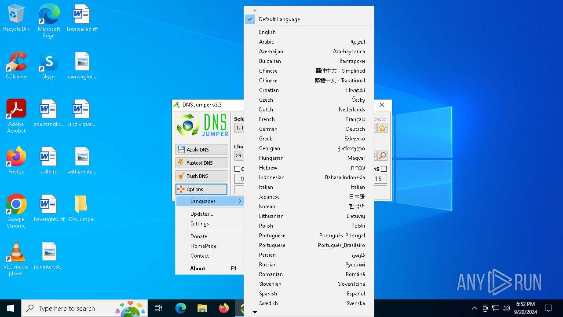This screenshot has width=563, height=317.
Task: Select Spanish Español
Action: tap(309, 294)
